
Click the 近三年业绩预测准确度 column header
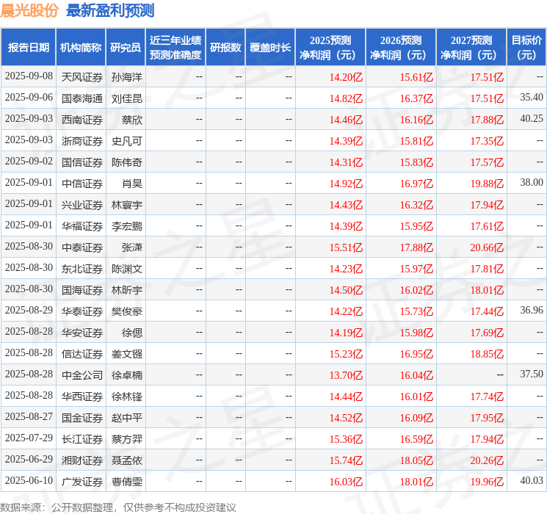coord(175,48)
